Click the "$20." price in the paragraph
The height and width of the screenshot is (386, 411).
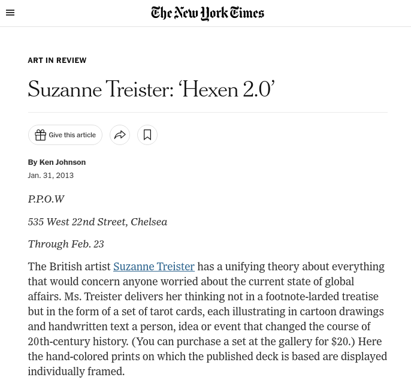(343, 342)
